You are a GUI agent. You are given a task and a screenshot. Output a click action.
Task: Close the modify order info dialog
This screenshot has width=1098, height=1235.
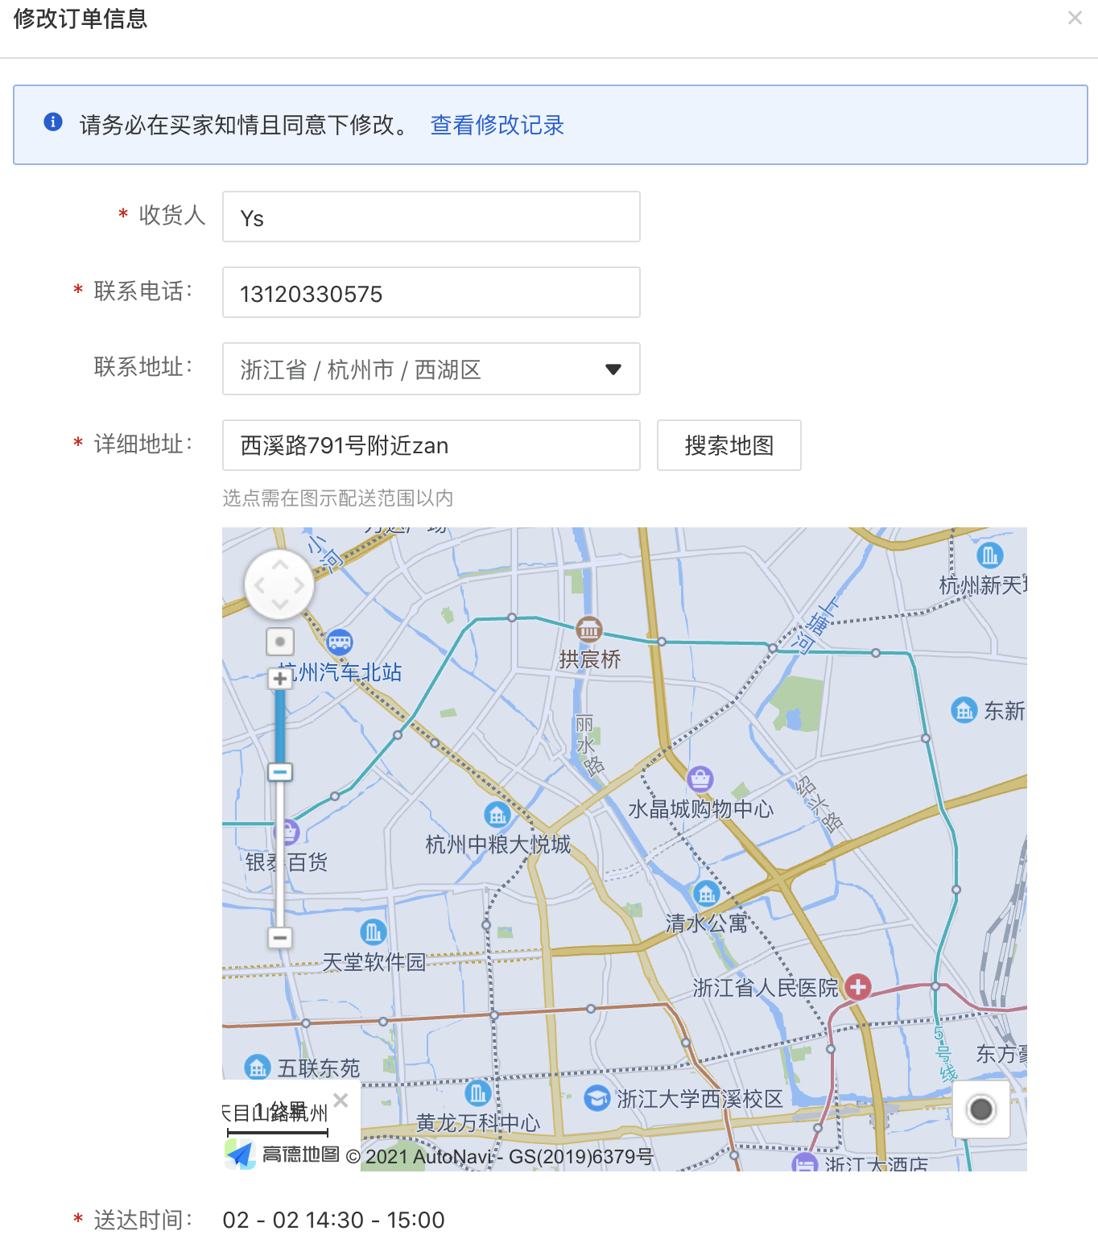point(1075,18)
